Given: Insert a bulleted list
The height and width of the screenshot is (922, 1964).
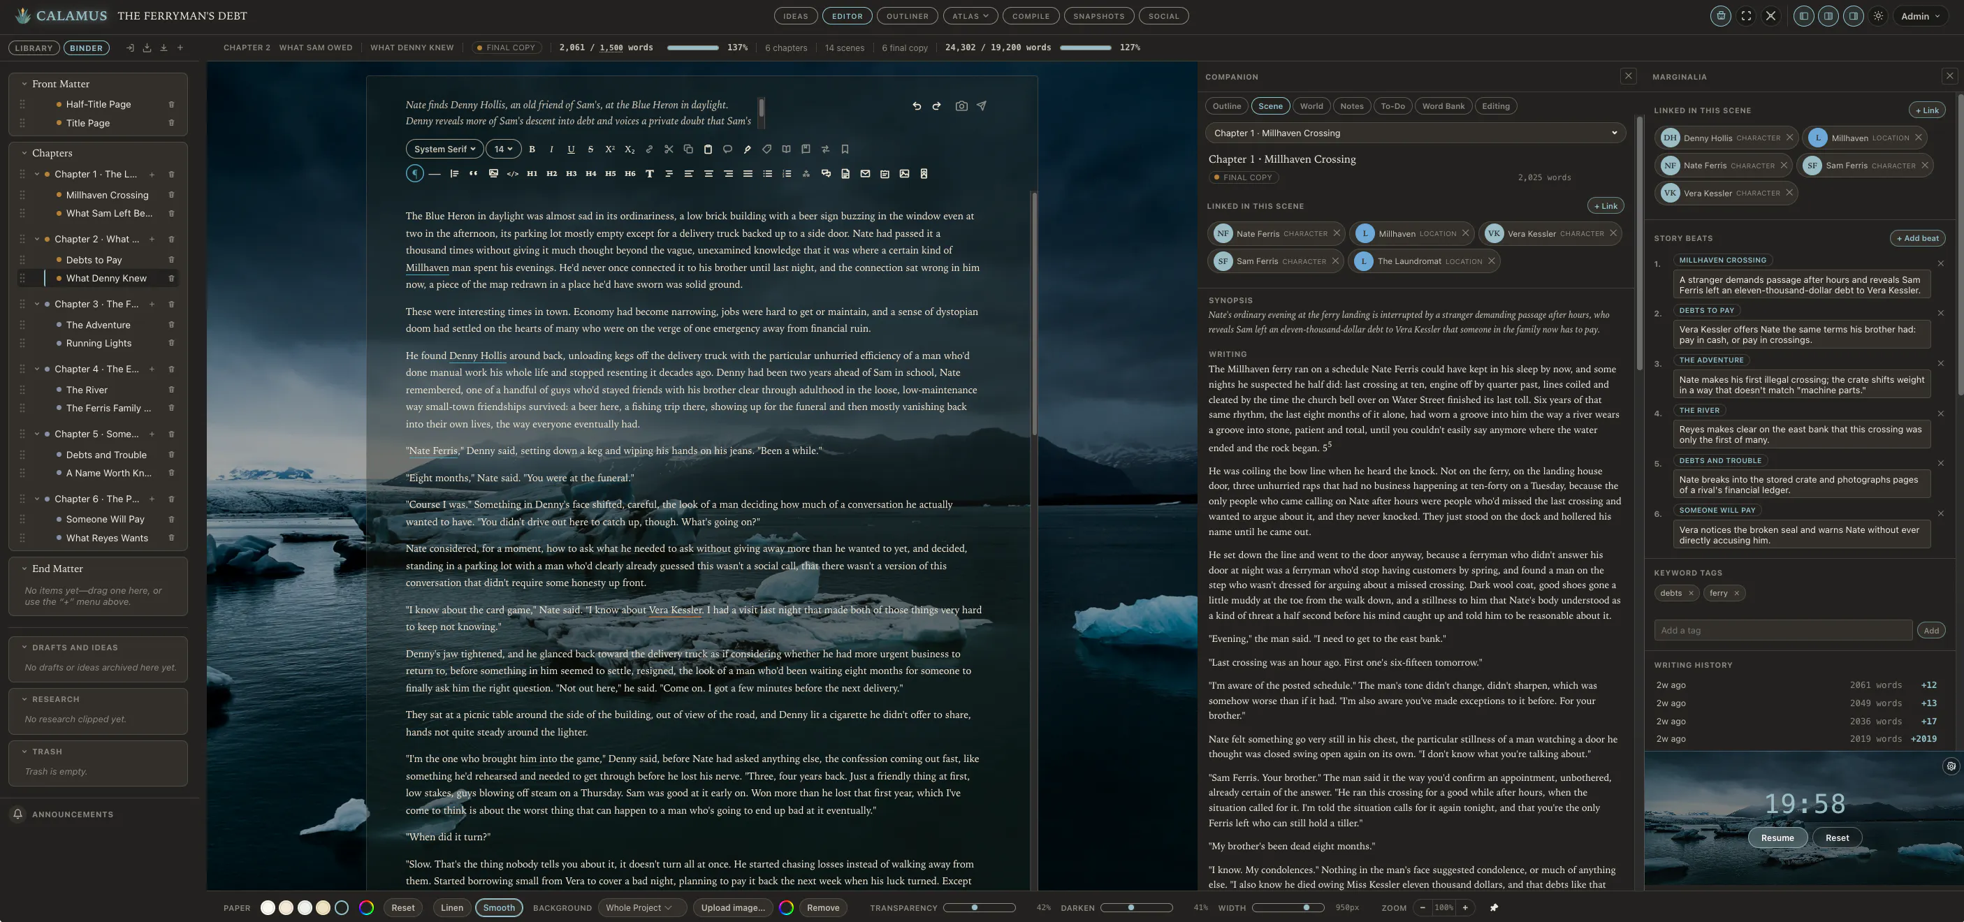Looking at the screenshot, I should [767, 174].
